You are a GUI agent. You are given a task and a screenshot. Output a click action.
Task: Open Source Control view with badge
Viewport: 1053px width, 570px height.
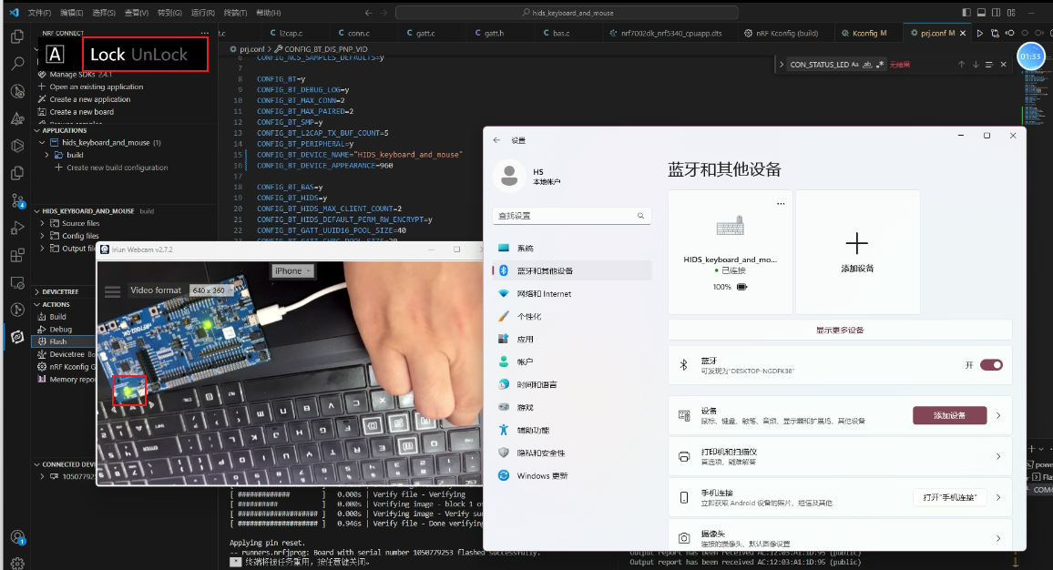coord(17,200)
